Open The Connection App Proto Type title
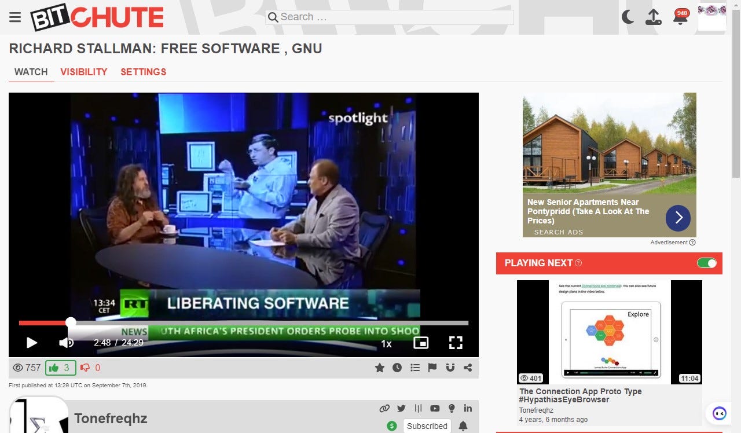Image resolution: width=741 pixels, height=433 pixels. [581, 395]
